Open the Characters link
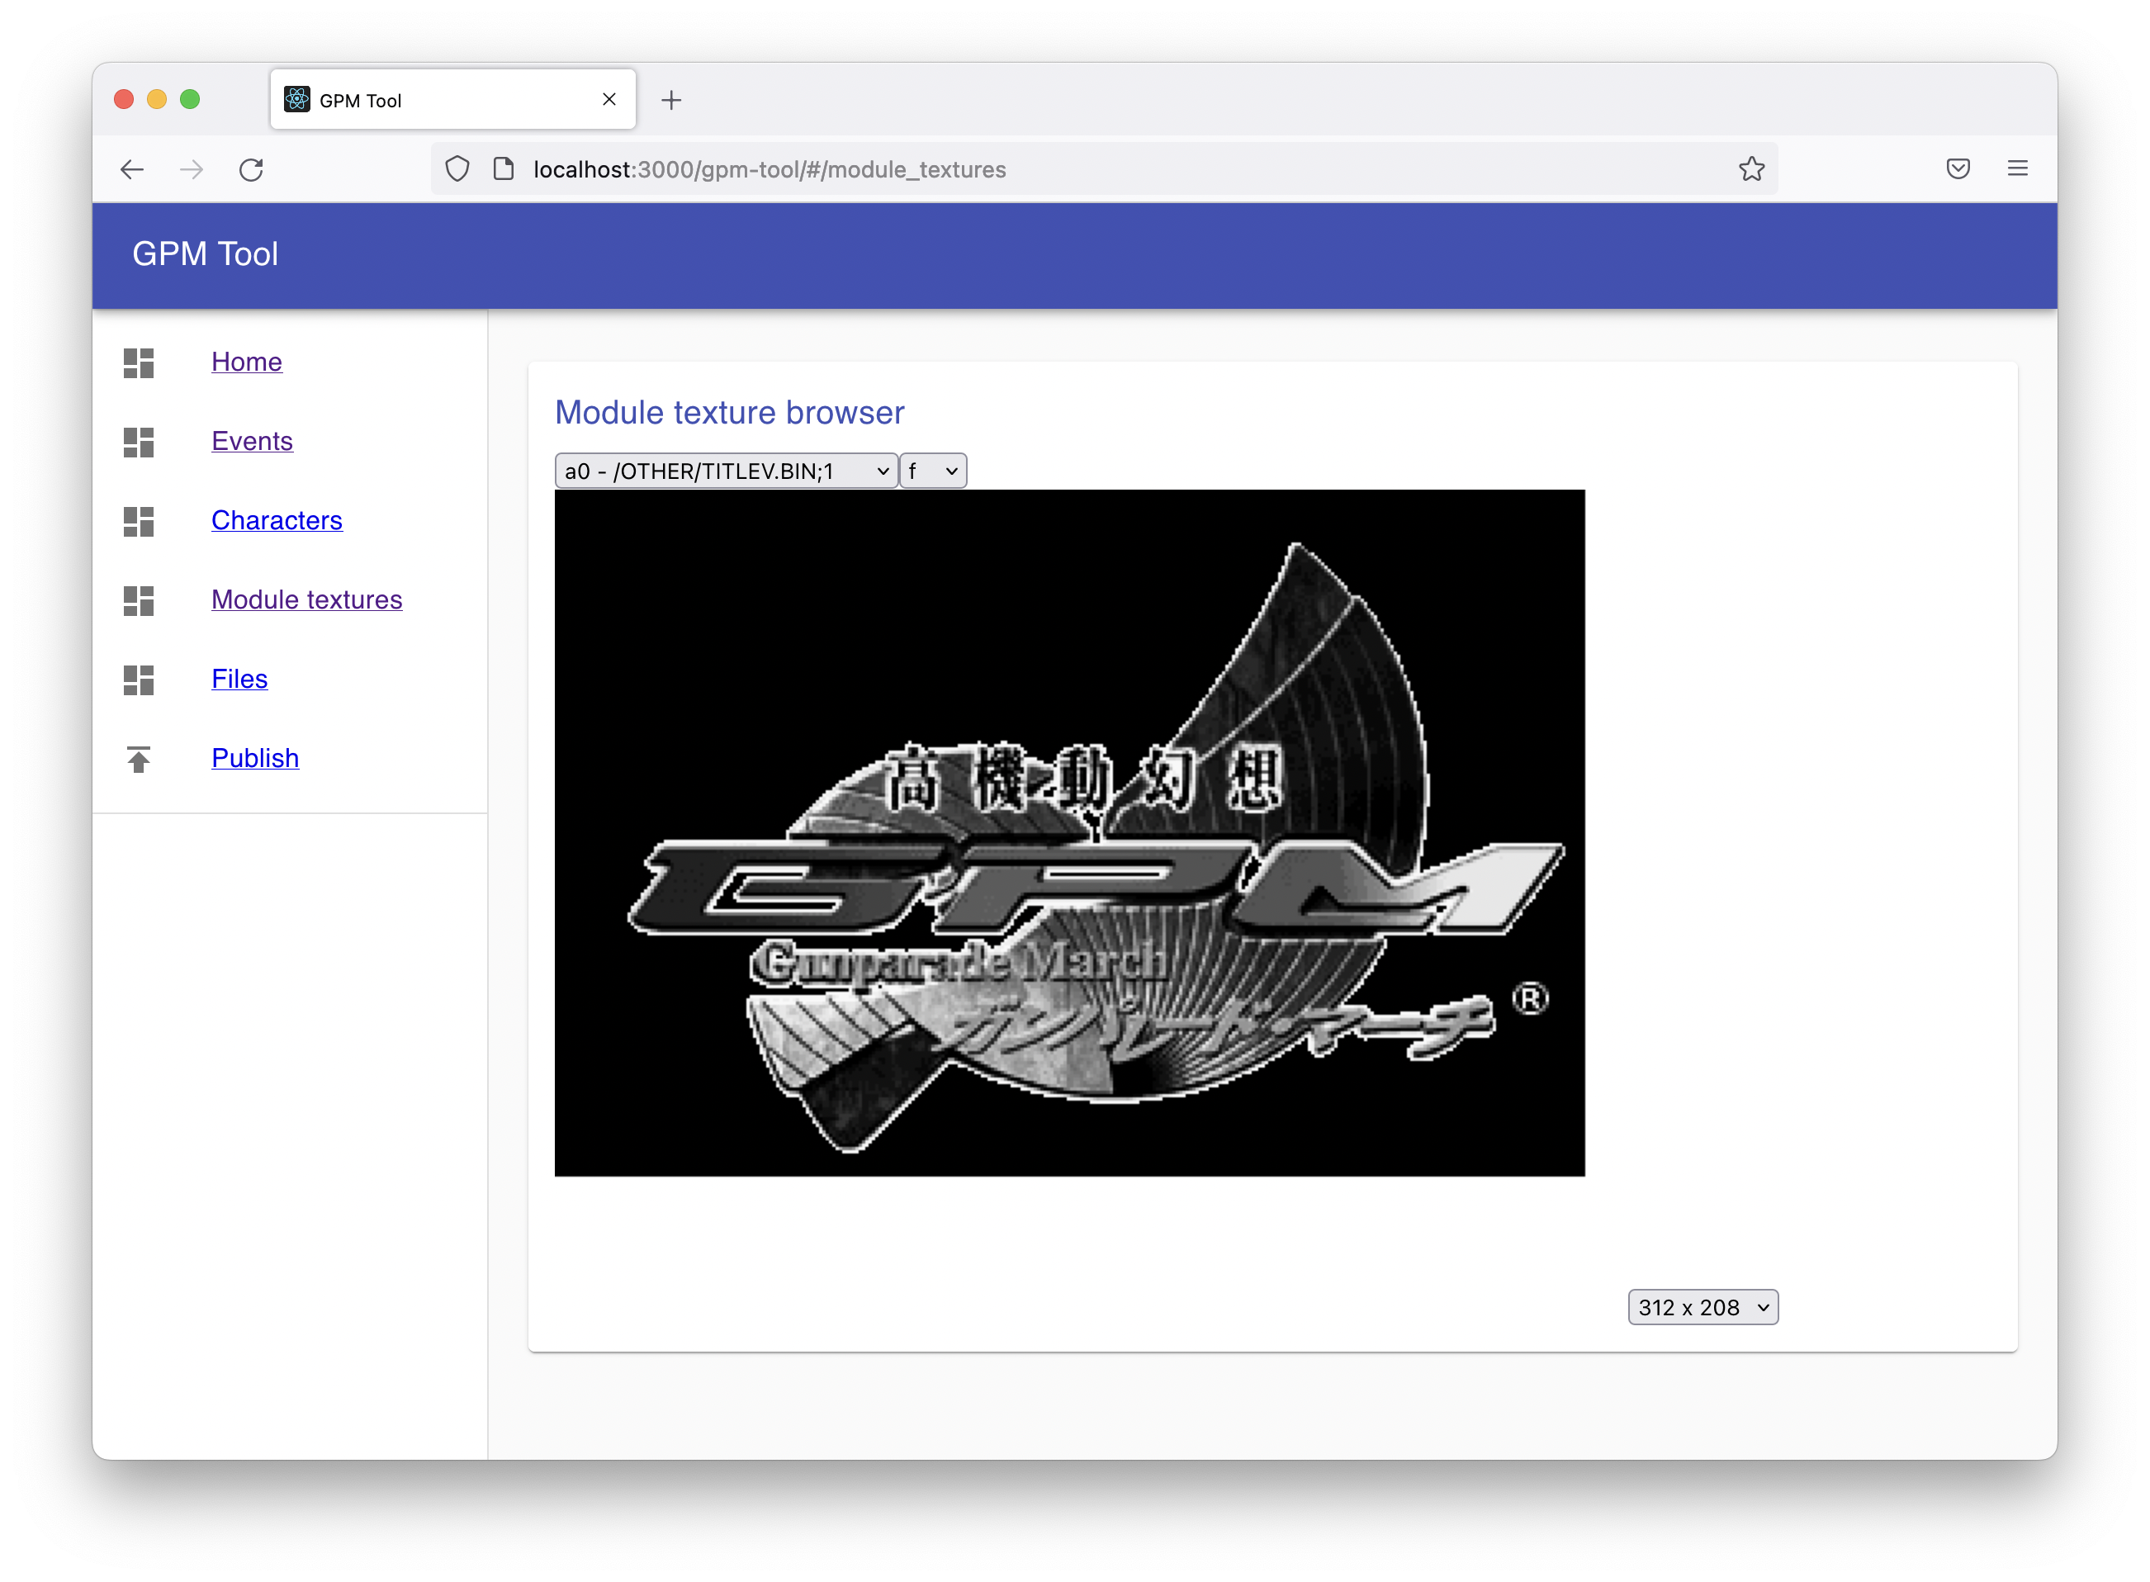The height and width of the screenshot is (1582, 2150). 277,520
